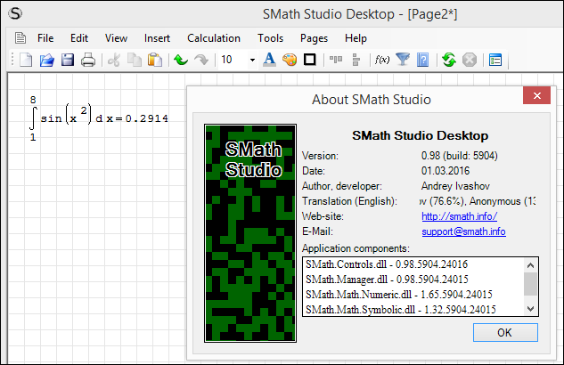Open the Insert menu
Screen dimensions: 564x365
pyautogui.click(x=158, y=38)
